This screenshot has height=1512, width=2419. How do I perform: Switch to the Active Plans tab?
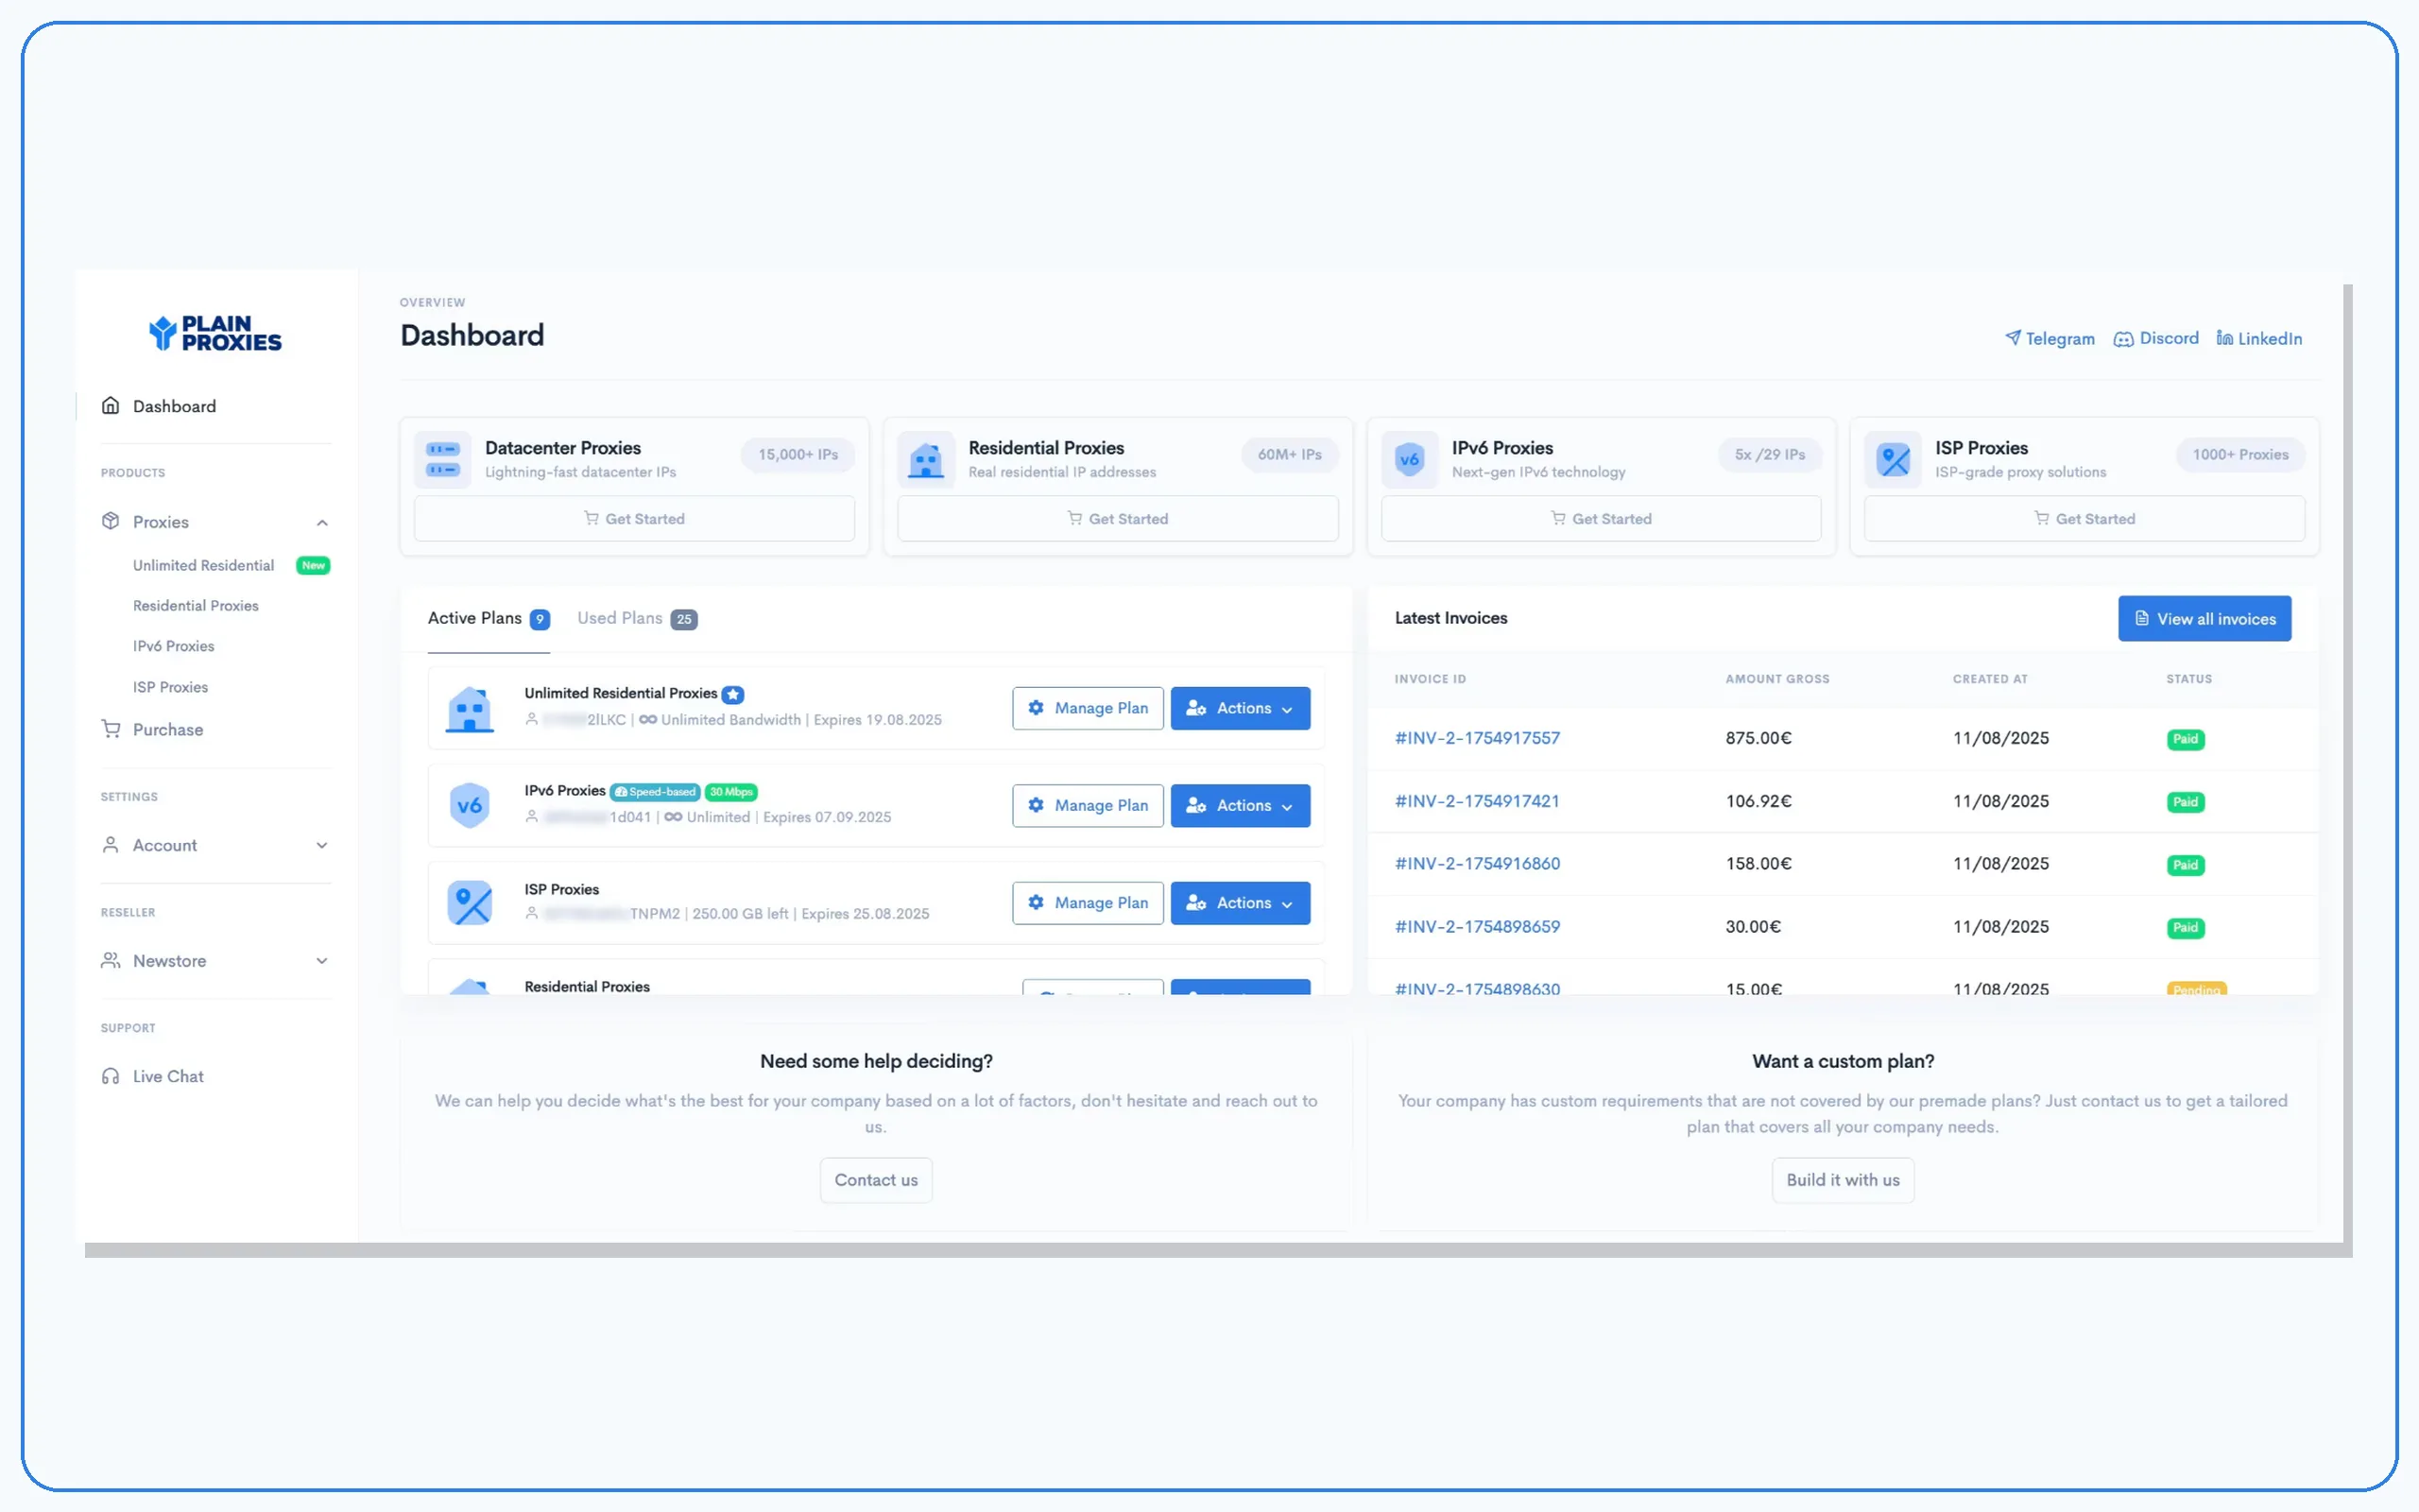tap(488, 618)
